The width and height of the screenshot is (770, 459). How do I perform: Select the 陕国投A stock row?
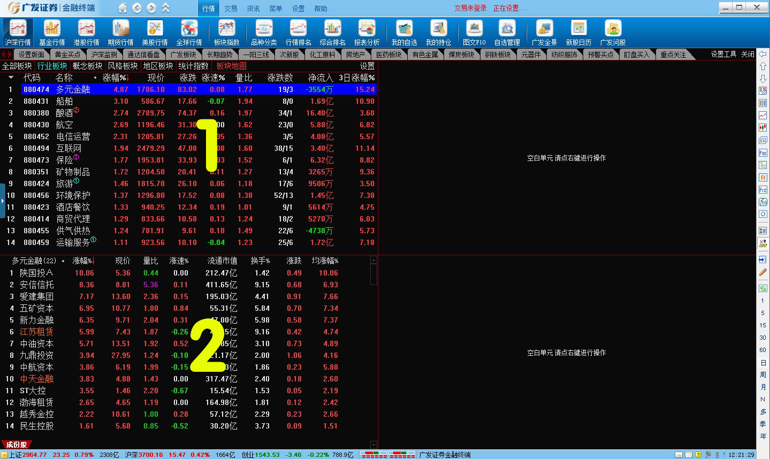click(186, 273)
